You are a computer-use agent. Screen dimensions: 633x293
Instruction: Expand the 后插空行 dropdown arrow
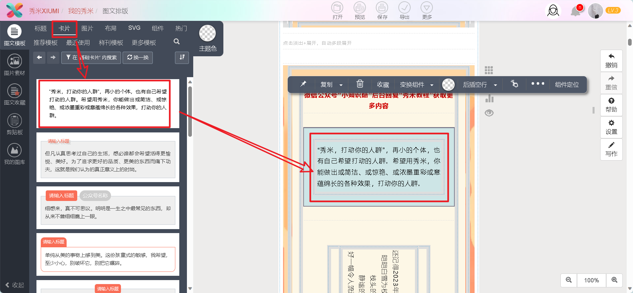coord(495,85)
